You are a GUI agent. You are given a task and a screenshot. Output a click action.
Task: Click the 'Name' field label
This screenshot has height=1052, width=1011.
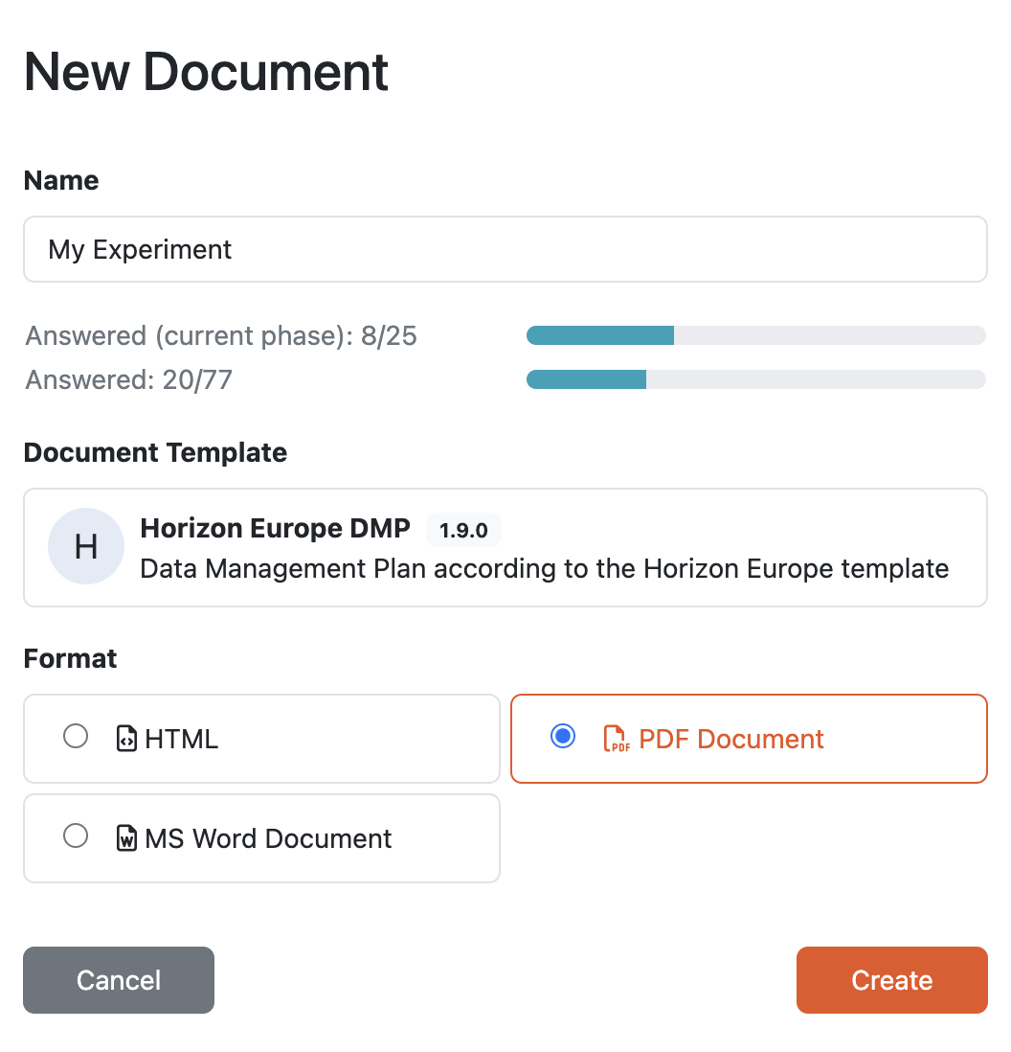(61, 180)
